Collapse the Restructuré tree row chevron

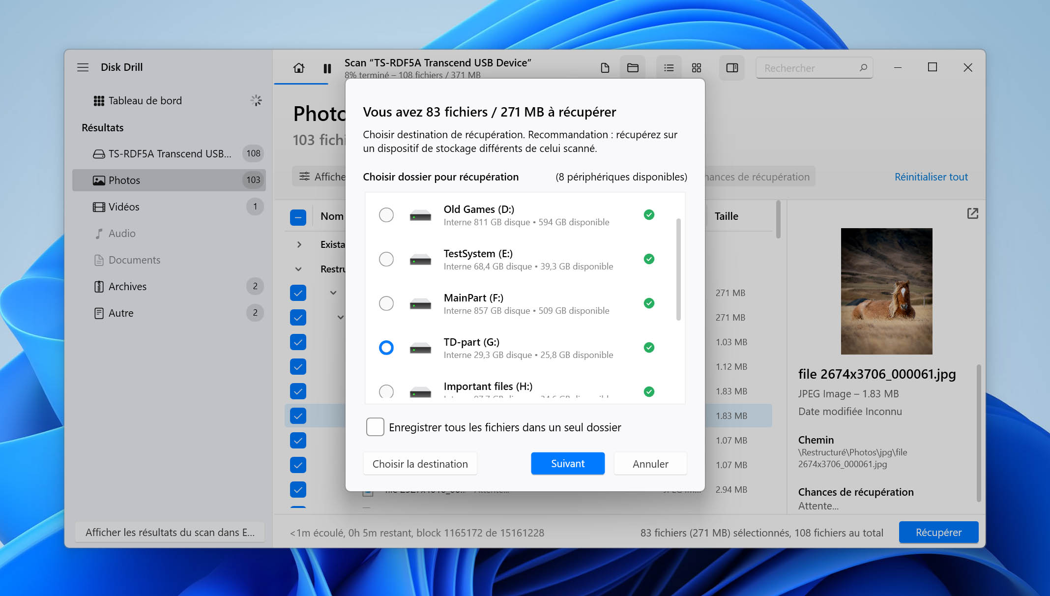[x=298, y=269]
